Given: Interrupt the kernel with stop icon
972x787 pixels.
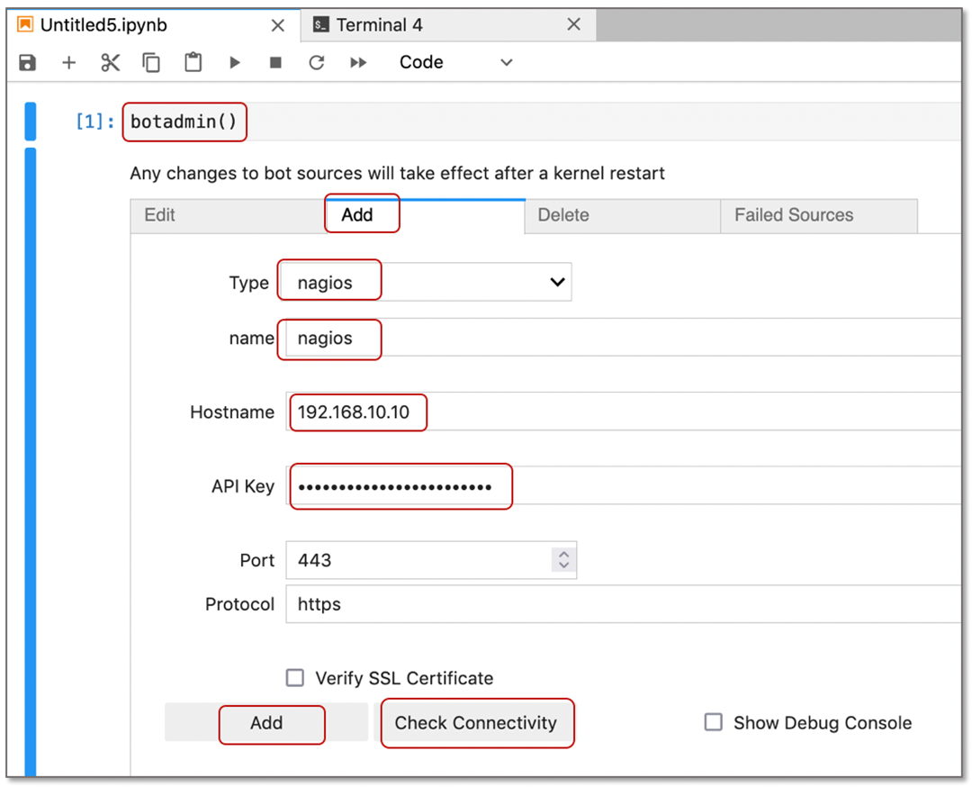Looking at the screenshot, I should pos(275,63).
